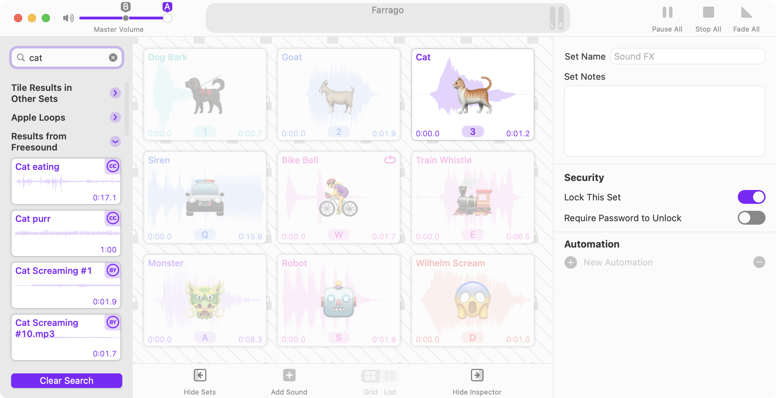Select the Cat sound tile

(x=473, y=94)
